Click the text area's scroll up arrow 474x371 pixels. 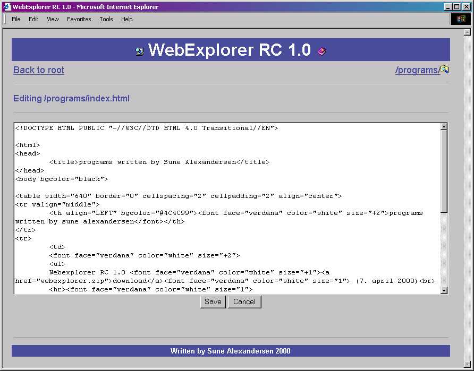[x=444, y=127]
